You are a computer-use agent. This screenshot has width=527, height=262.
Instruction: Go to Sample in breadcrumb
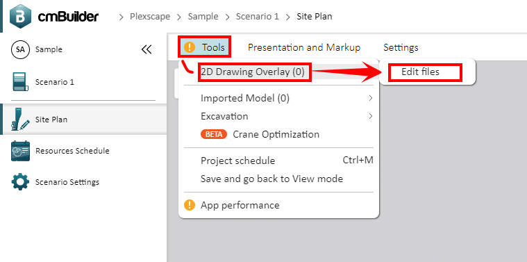point(203,16)
